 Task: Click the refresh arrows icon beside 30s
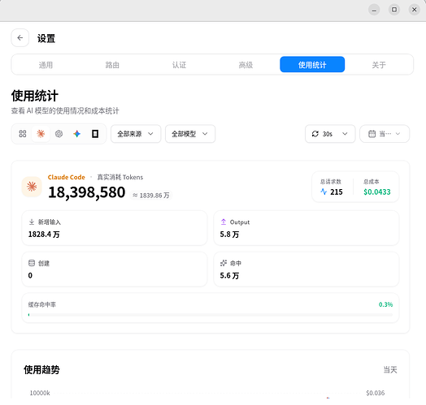pyautogui.click(x=315, y=134)
